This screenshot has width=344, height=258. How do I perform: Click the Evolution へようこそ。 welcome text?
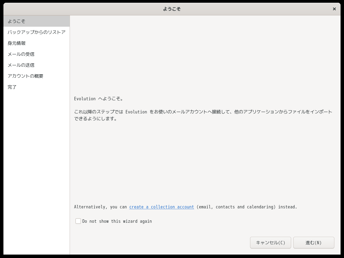pyautogui.click(x=98, y=99)
